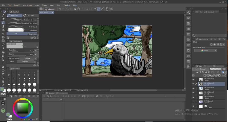The height and width of the screenshot is (122, 228).
Task: Select the Fill bucket tool
Action: click(x=3, y=52)
